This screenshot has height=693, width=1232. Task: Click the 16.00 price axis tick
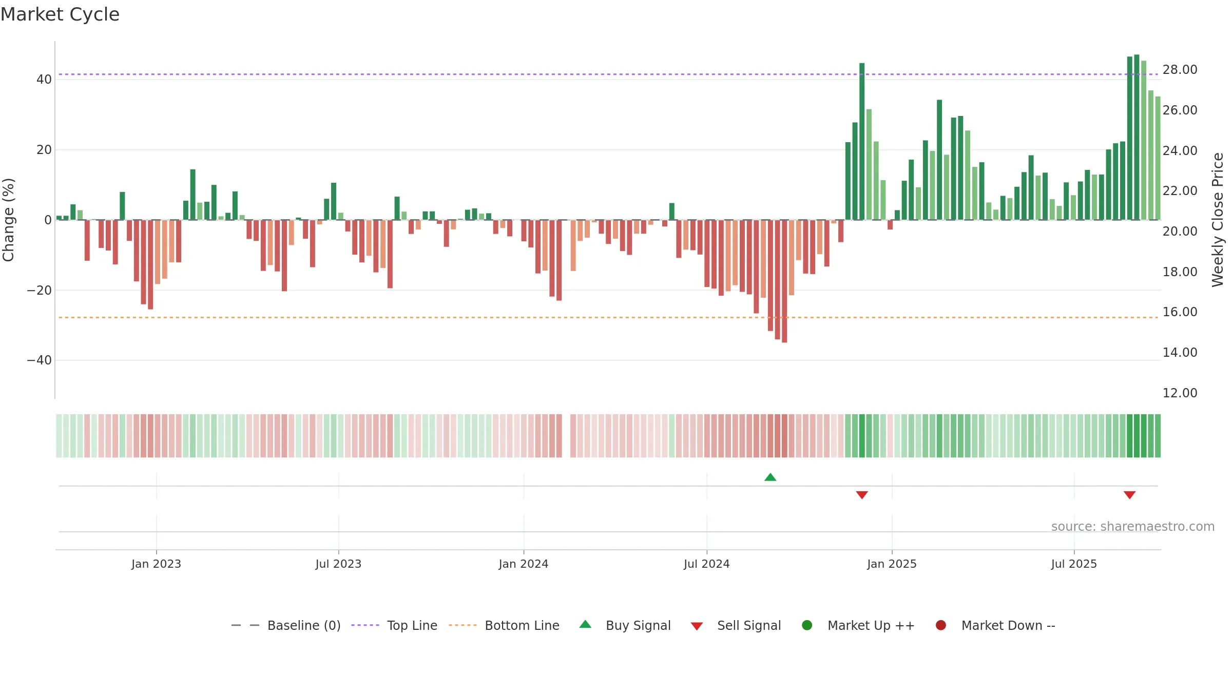pos(1180,312)
